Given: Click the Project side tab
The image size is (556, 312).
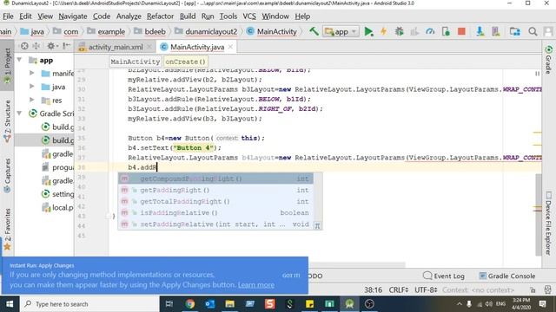Looking at the screenshot, I should pyautogui.click(x=7, y=66).
